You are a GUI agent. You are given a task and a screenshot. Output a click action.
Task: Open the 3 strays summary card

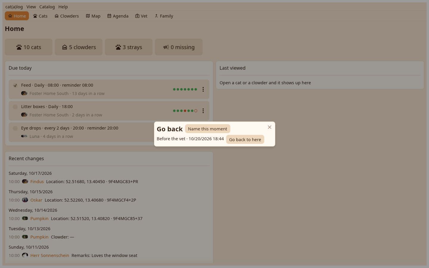(129, 47)
